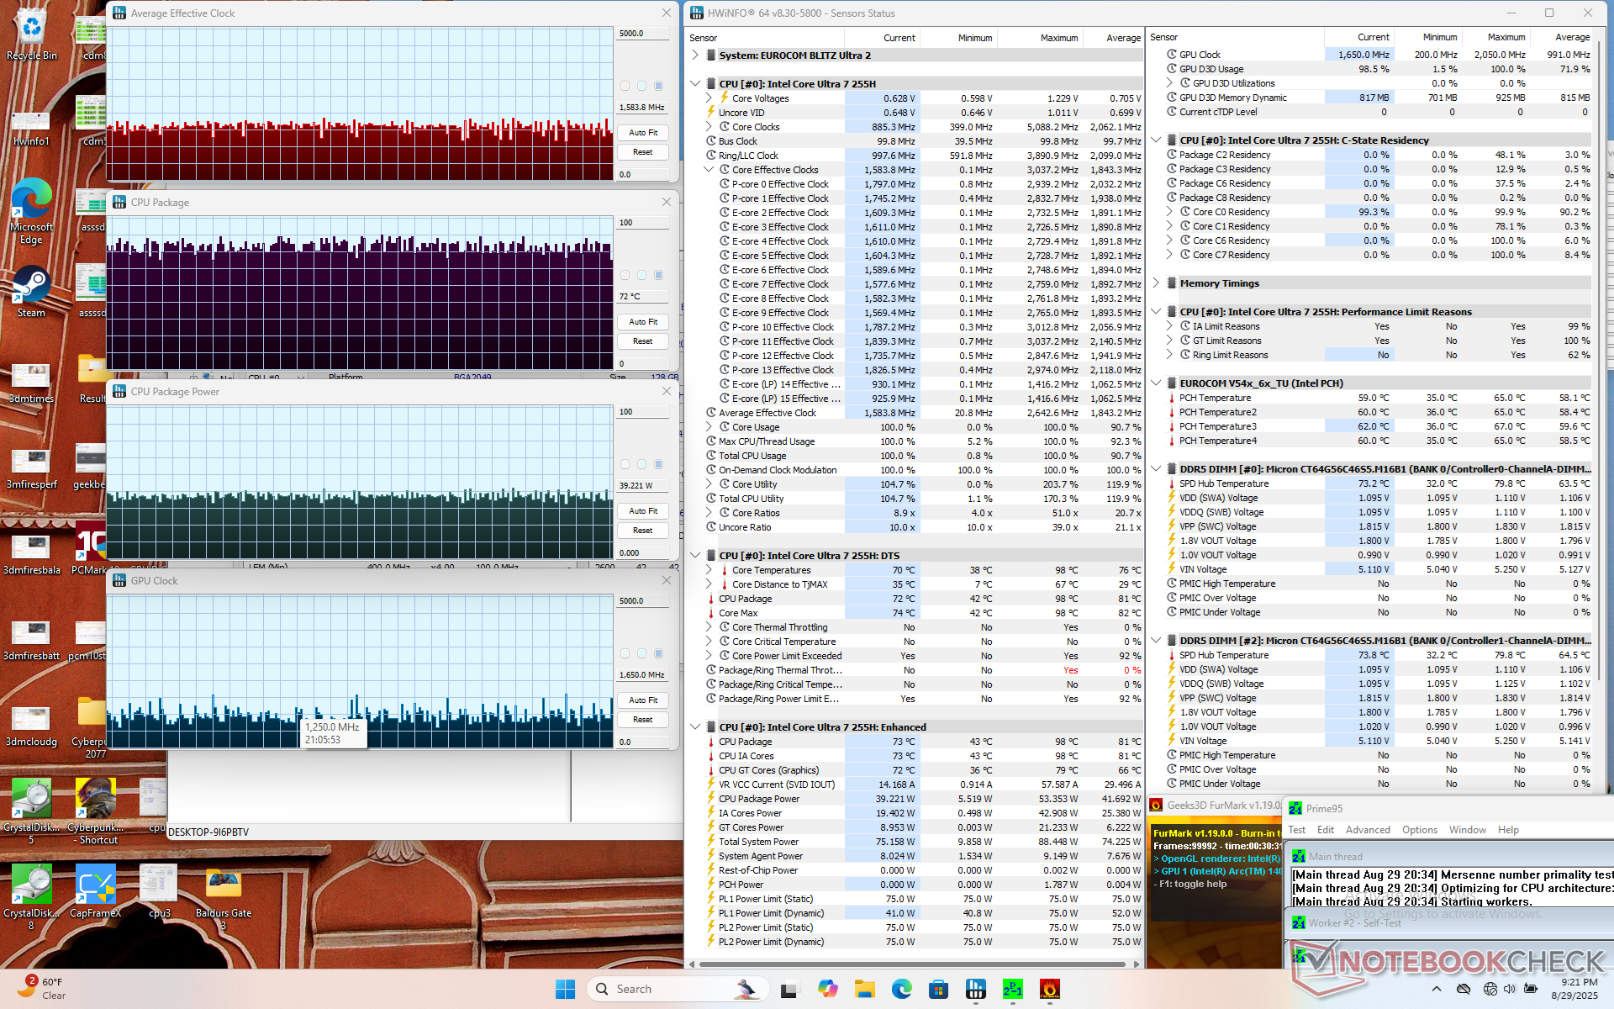Open Copilot from the taskbar
This screenshot has width=1614, height=1009.
click(x=827, y=989)
